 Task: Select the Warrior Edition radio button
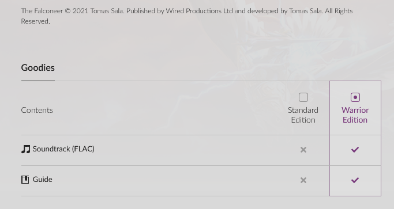[x=355, y=97]
